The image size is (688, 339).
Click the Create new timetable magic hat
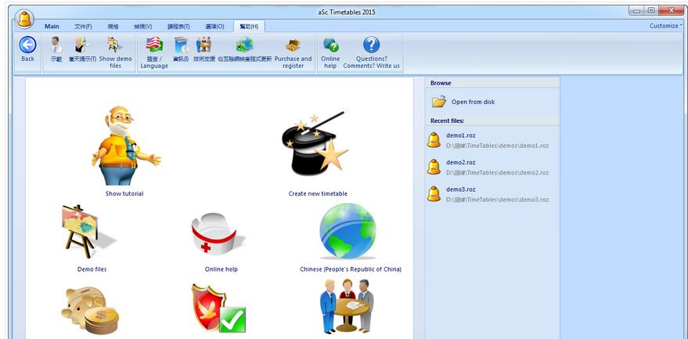pyautogui.click(x=315, y=142)
